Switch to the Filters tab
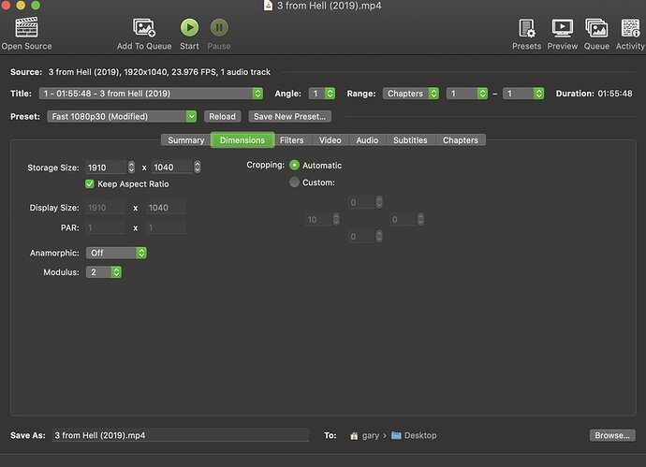The height and width of the screenshot is (467, 646). (x=292, y=140)
